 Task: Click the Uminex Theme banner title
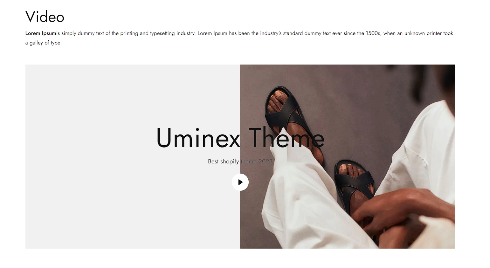240,138
